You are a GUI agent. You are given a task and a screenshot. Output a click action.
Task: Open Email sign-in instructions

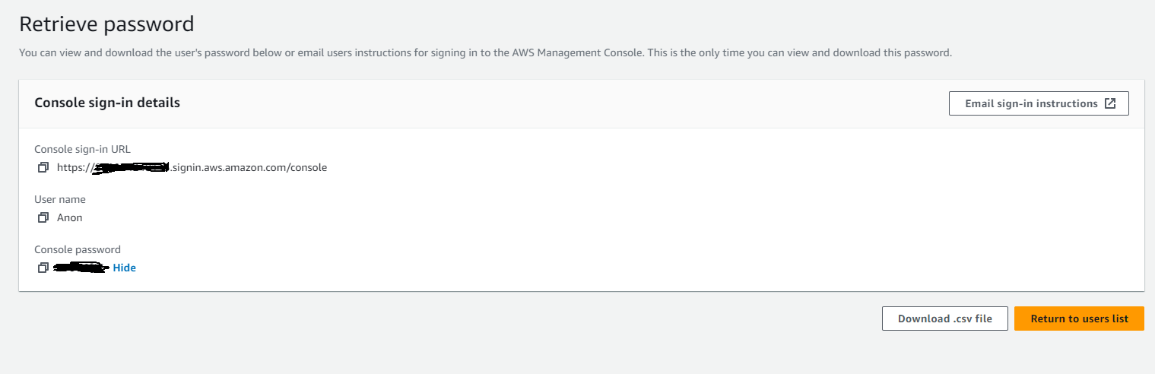coord(1039,103)
